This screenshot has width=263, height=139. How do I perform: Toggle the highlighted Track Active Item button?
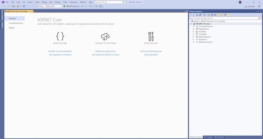[219, 15]
